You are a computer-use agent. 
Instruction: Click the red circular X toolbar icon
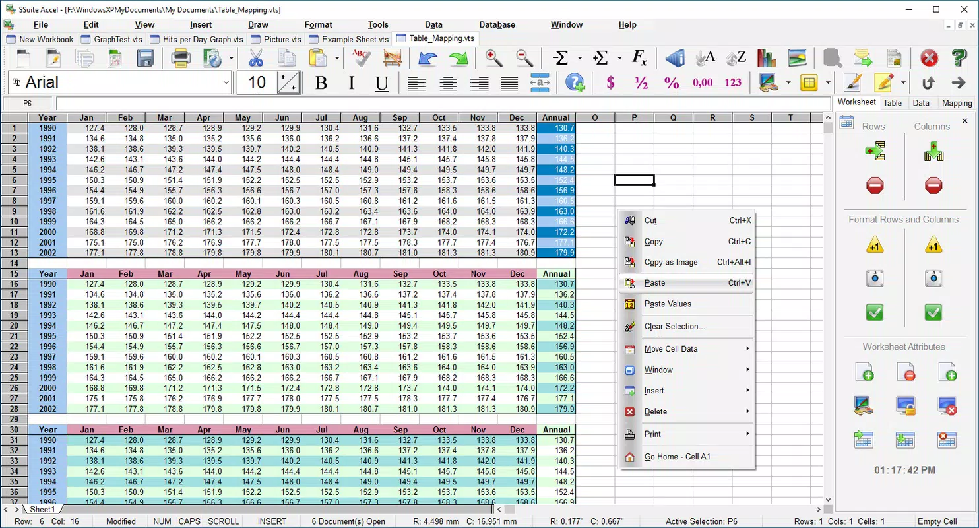point(929,59)
